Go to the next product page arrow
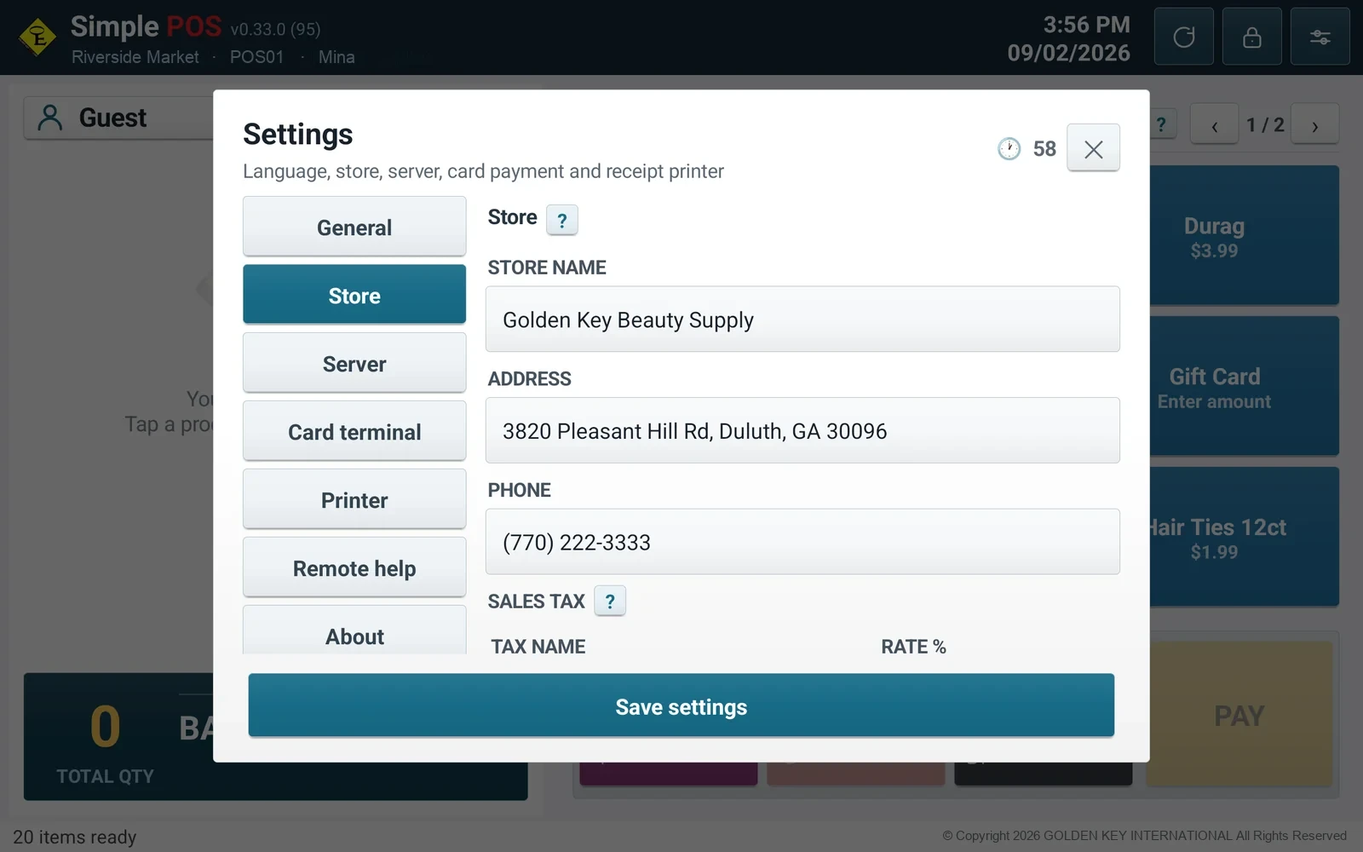The height and width of the screenshot is (852, 1363). (x=1315, y=125)
